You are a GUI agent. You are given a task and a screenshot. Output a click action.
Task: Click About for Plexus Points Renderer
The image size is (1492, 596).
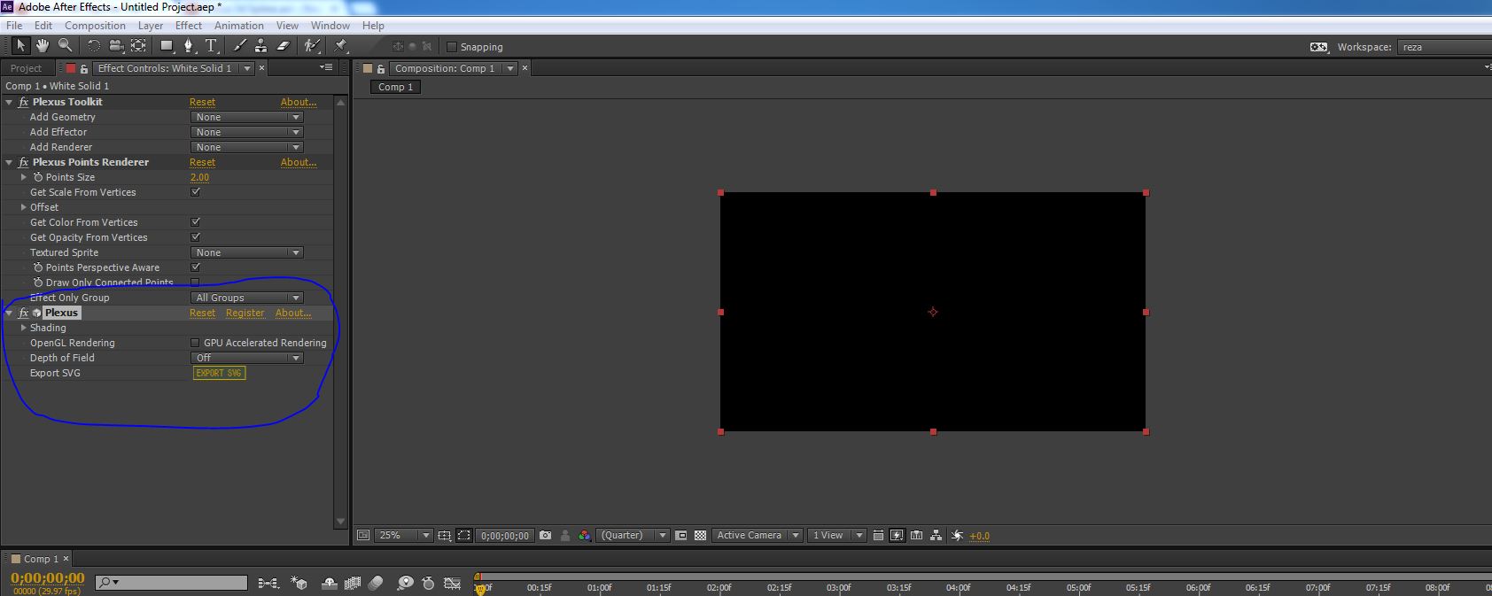(x=299, y=162)
